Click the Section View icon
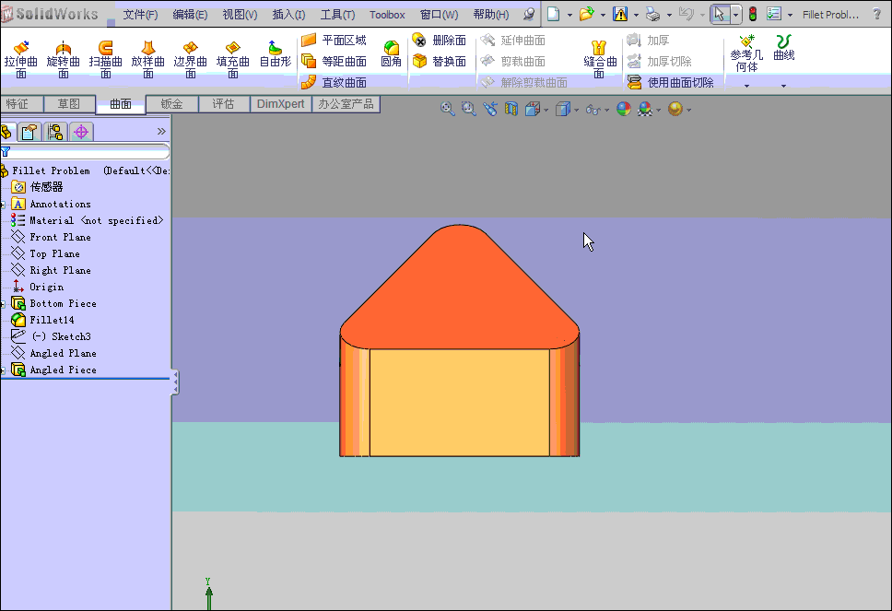The width and height of the screenshot is (892, 611). click(511, 109)
